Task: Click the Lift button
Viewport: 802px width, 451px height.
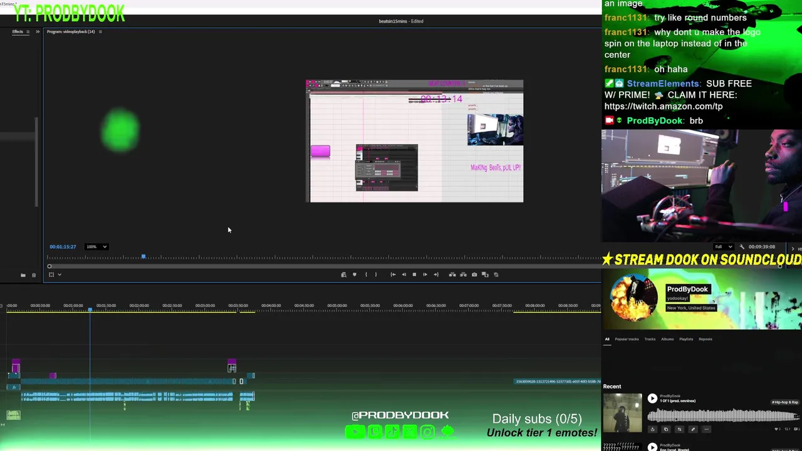Action: [x=452, y=274]
